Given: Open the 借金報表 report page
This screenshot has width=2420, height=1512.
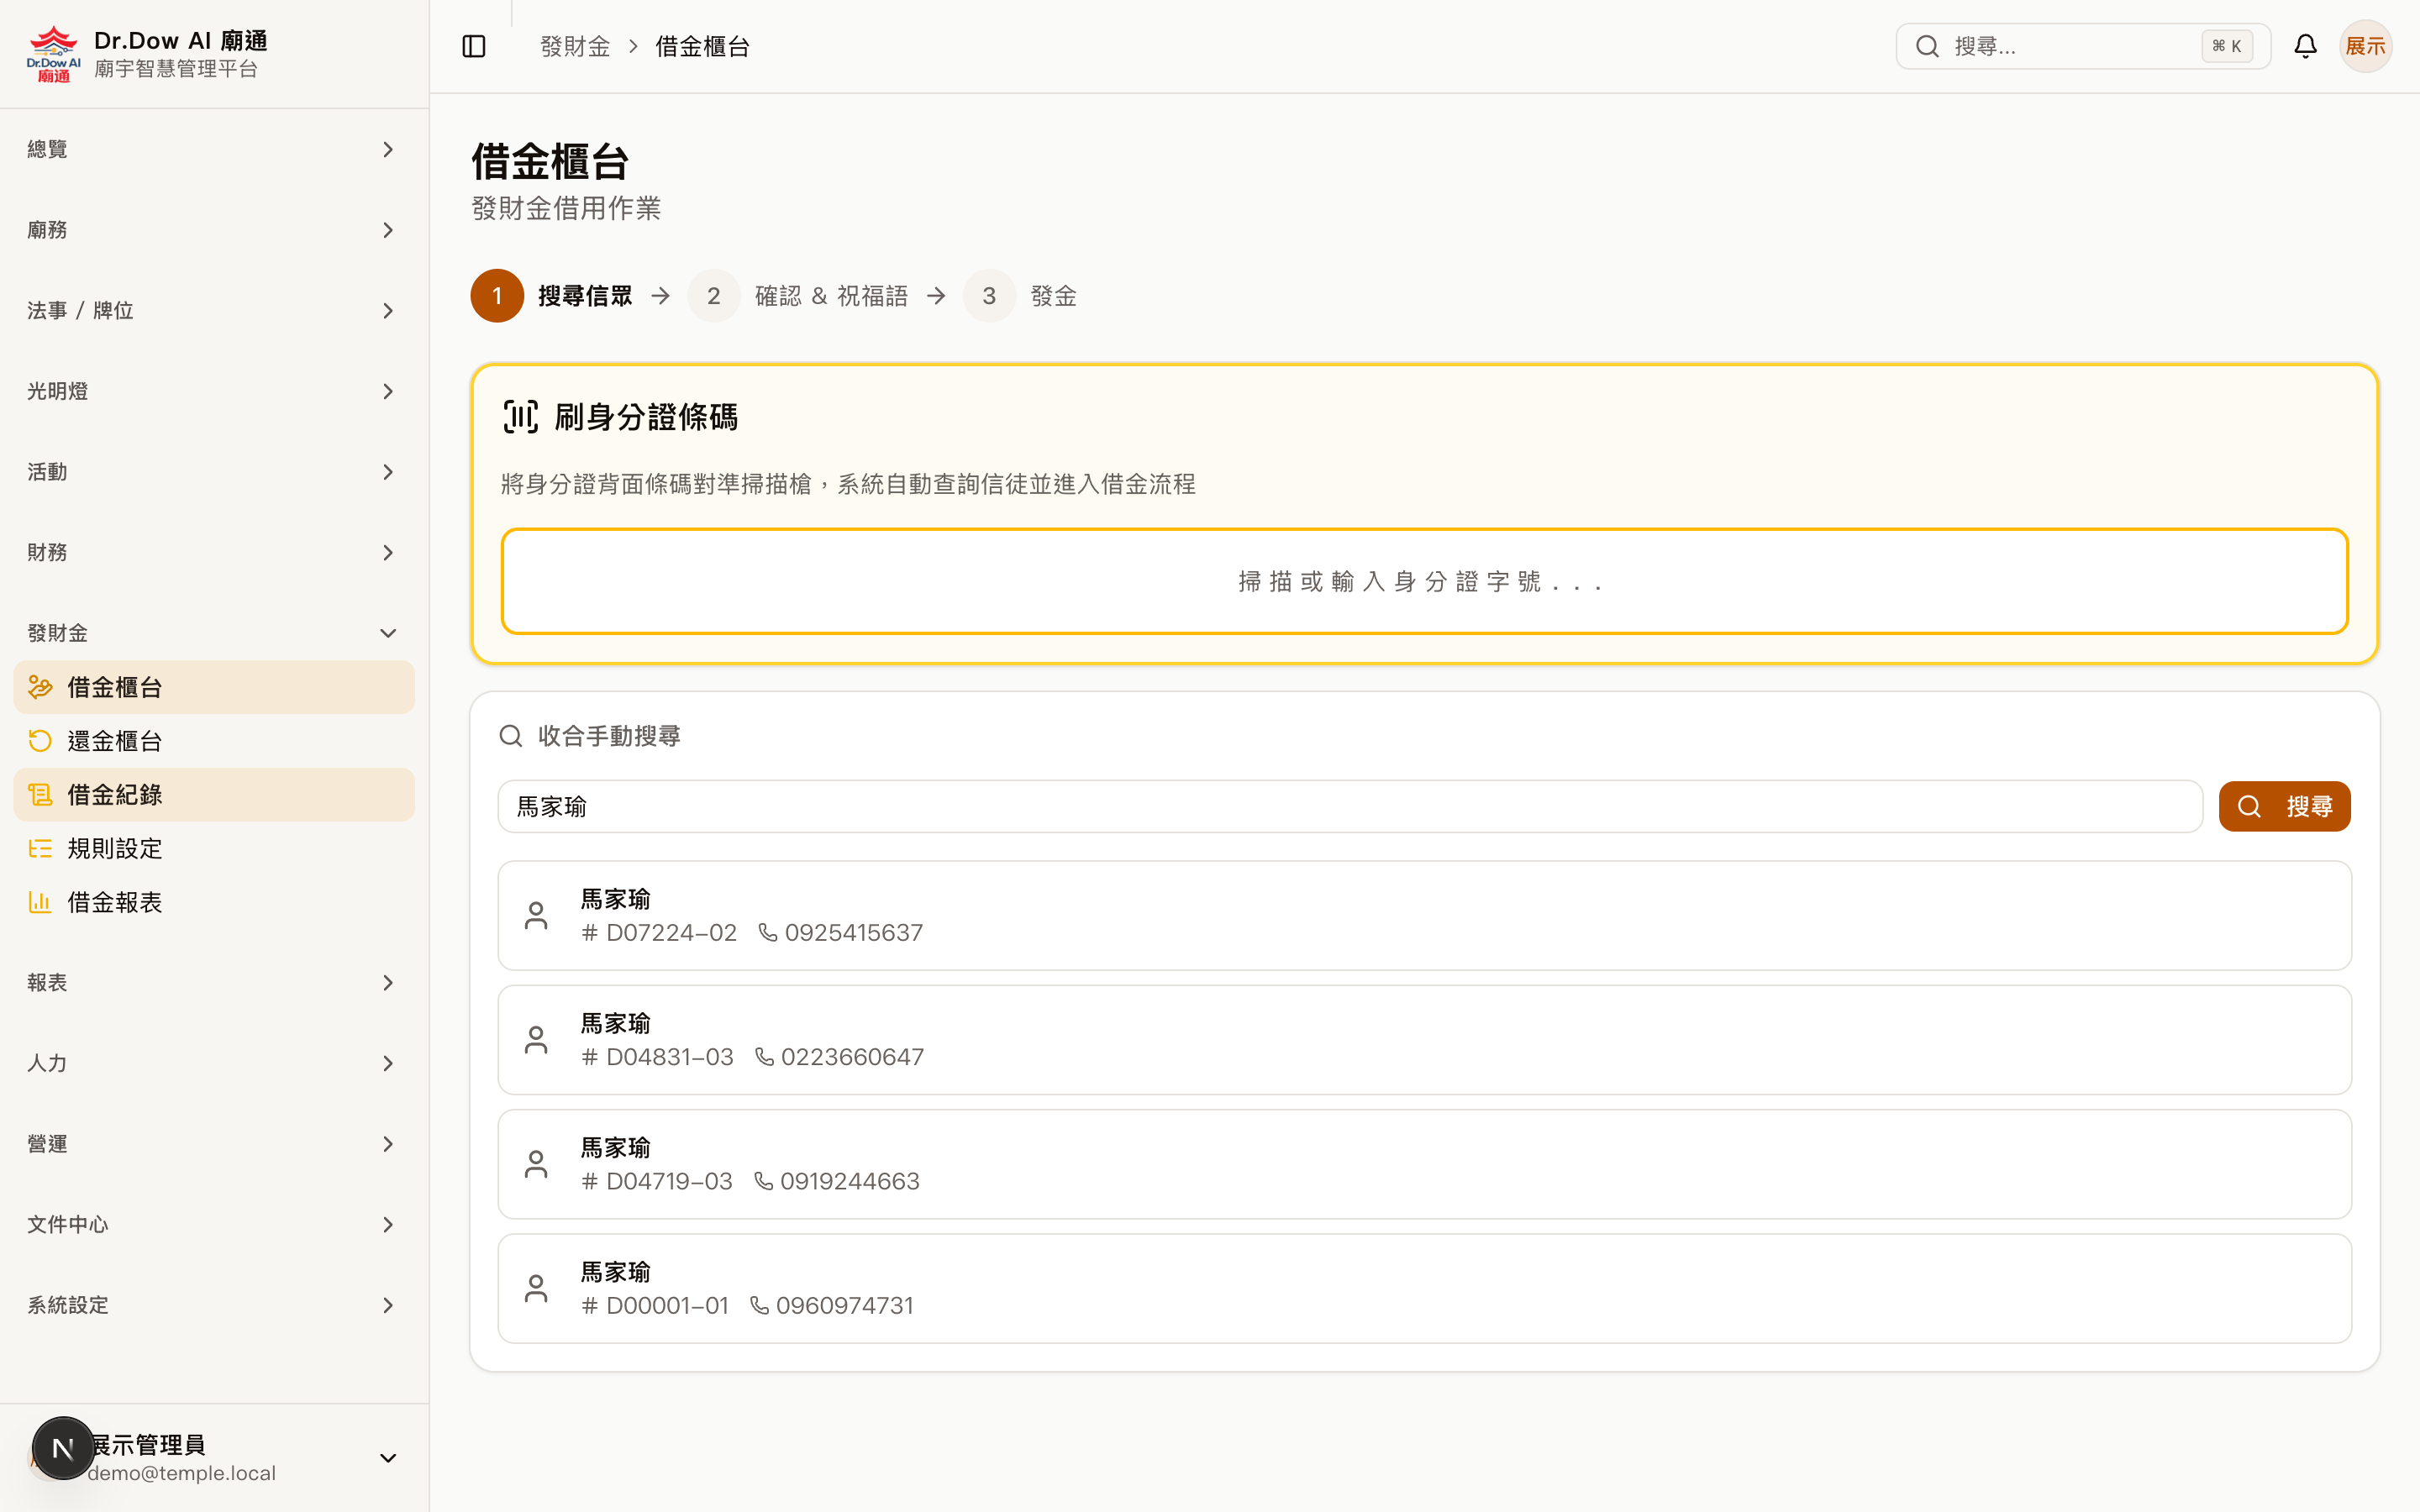Looking at the screenshot, I should point(114,901).
